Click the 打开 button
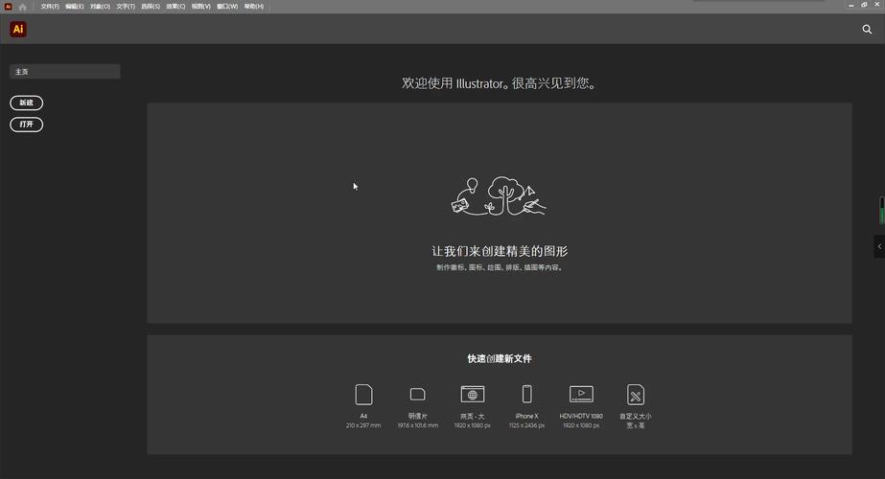Screen dimensions: 885x479 tap(27, 125)
